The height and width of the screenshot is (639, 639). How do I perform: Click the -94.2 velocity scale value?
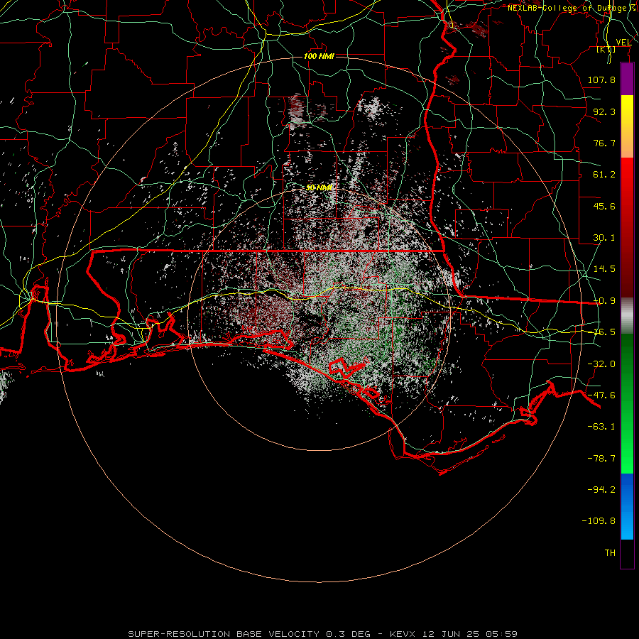601,489
